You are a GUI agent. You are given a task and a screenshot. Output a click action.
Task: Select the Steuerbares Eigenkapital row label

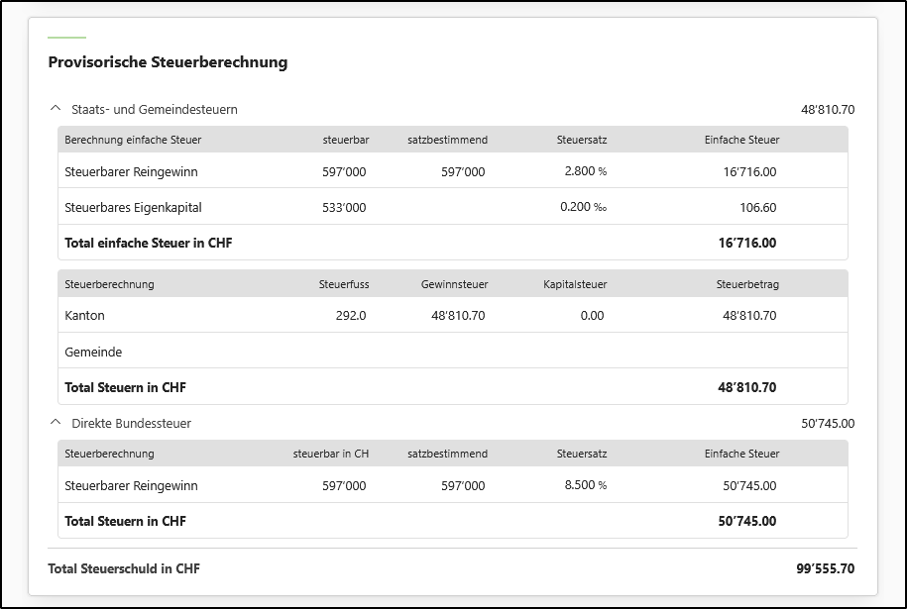(133, 208)
